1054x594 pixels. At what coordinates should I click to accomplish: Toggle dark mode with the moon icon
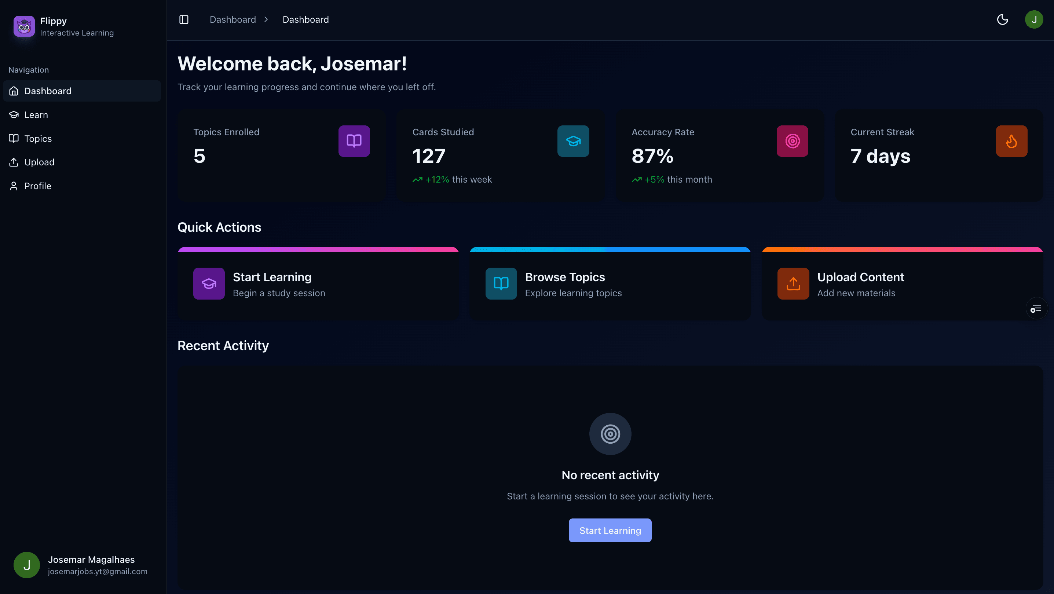pos(1002,19)
